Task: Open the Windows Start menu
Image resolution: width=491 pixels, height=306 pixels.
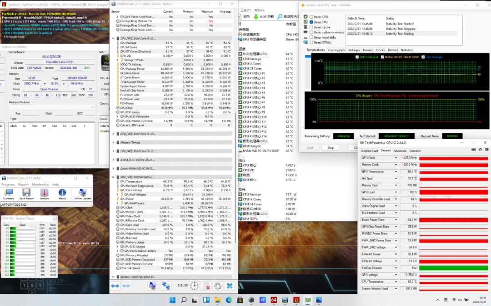Action: [173, 300]
